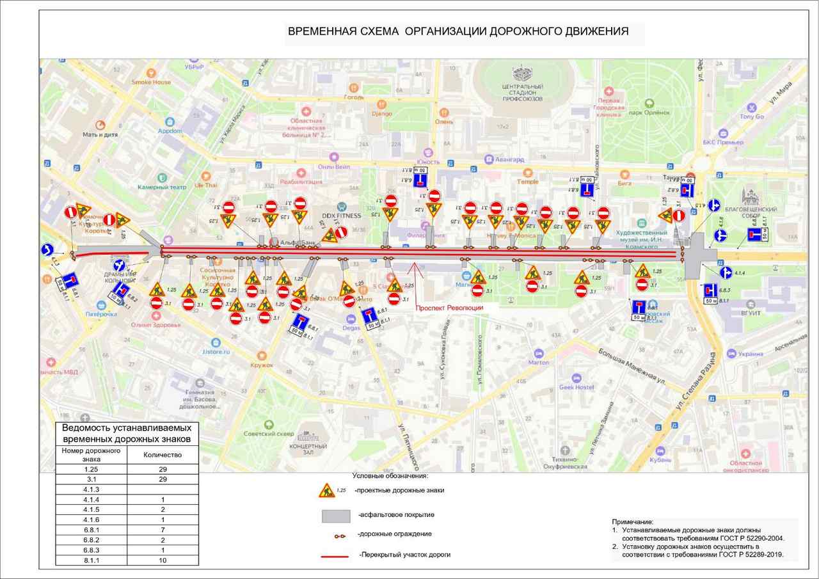This screenshot has height=579, width=819.
Task: Select the scheme title ВРЕМЕННАЯ СХЕМА heading
Action: tap(458, 31)
